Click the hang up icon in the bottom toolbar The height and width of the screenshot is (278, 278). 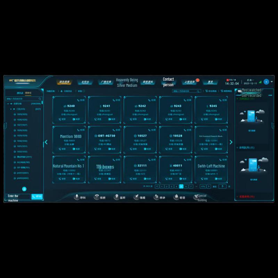pyautogui.click(x=97, y=197)
